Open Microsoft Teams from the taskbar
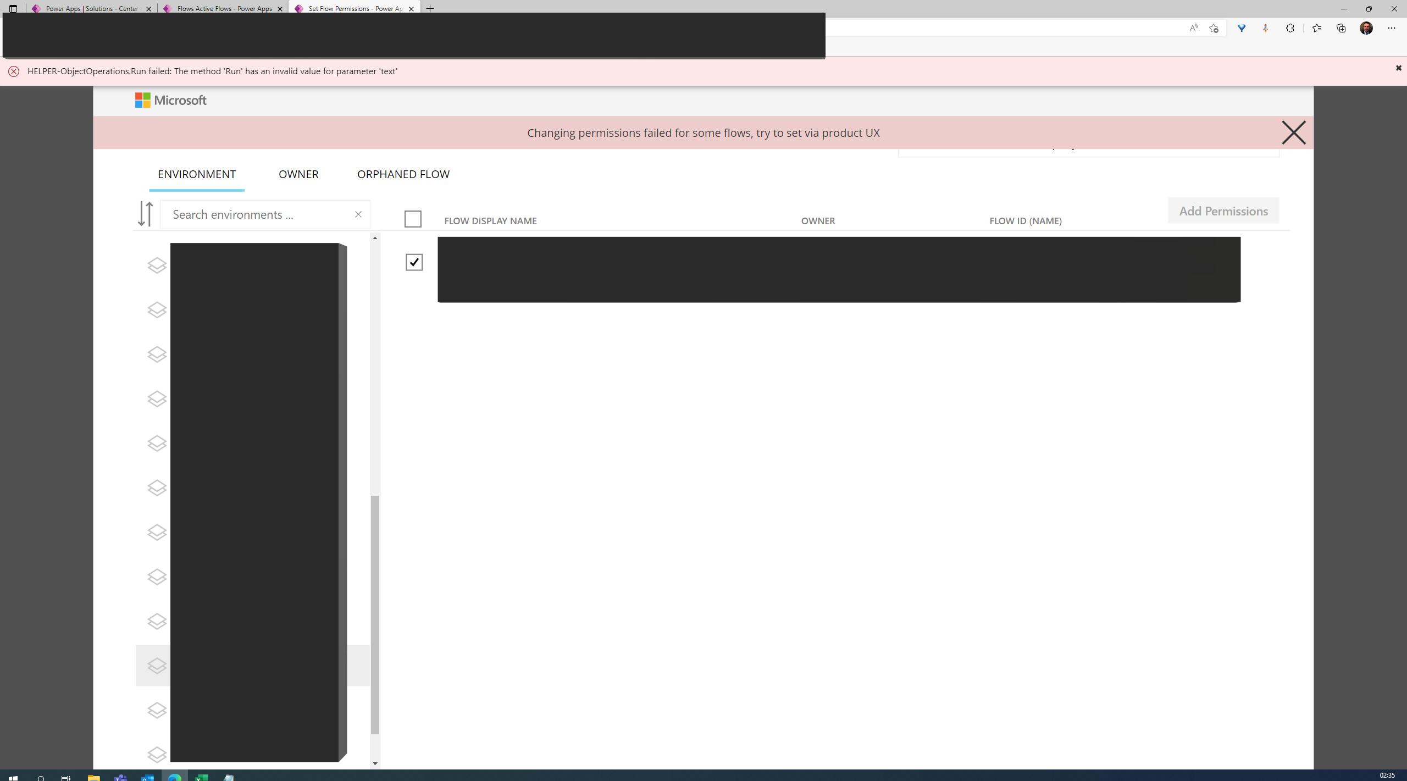 pos(120,777)
